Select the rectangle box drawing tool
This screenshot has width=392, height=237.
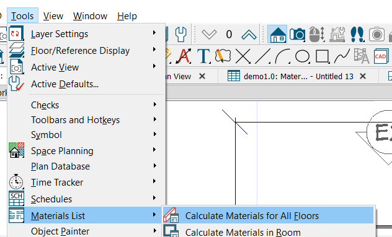323,56
